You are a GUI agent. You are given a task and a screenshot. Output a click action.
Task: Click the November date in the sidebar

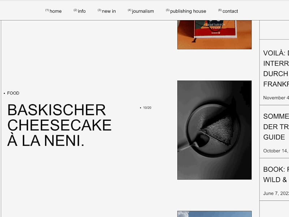tap(276, 98)
